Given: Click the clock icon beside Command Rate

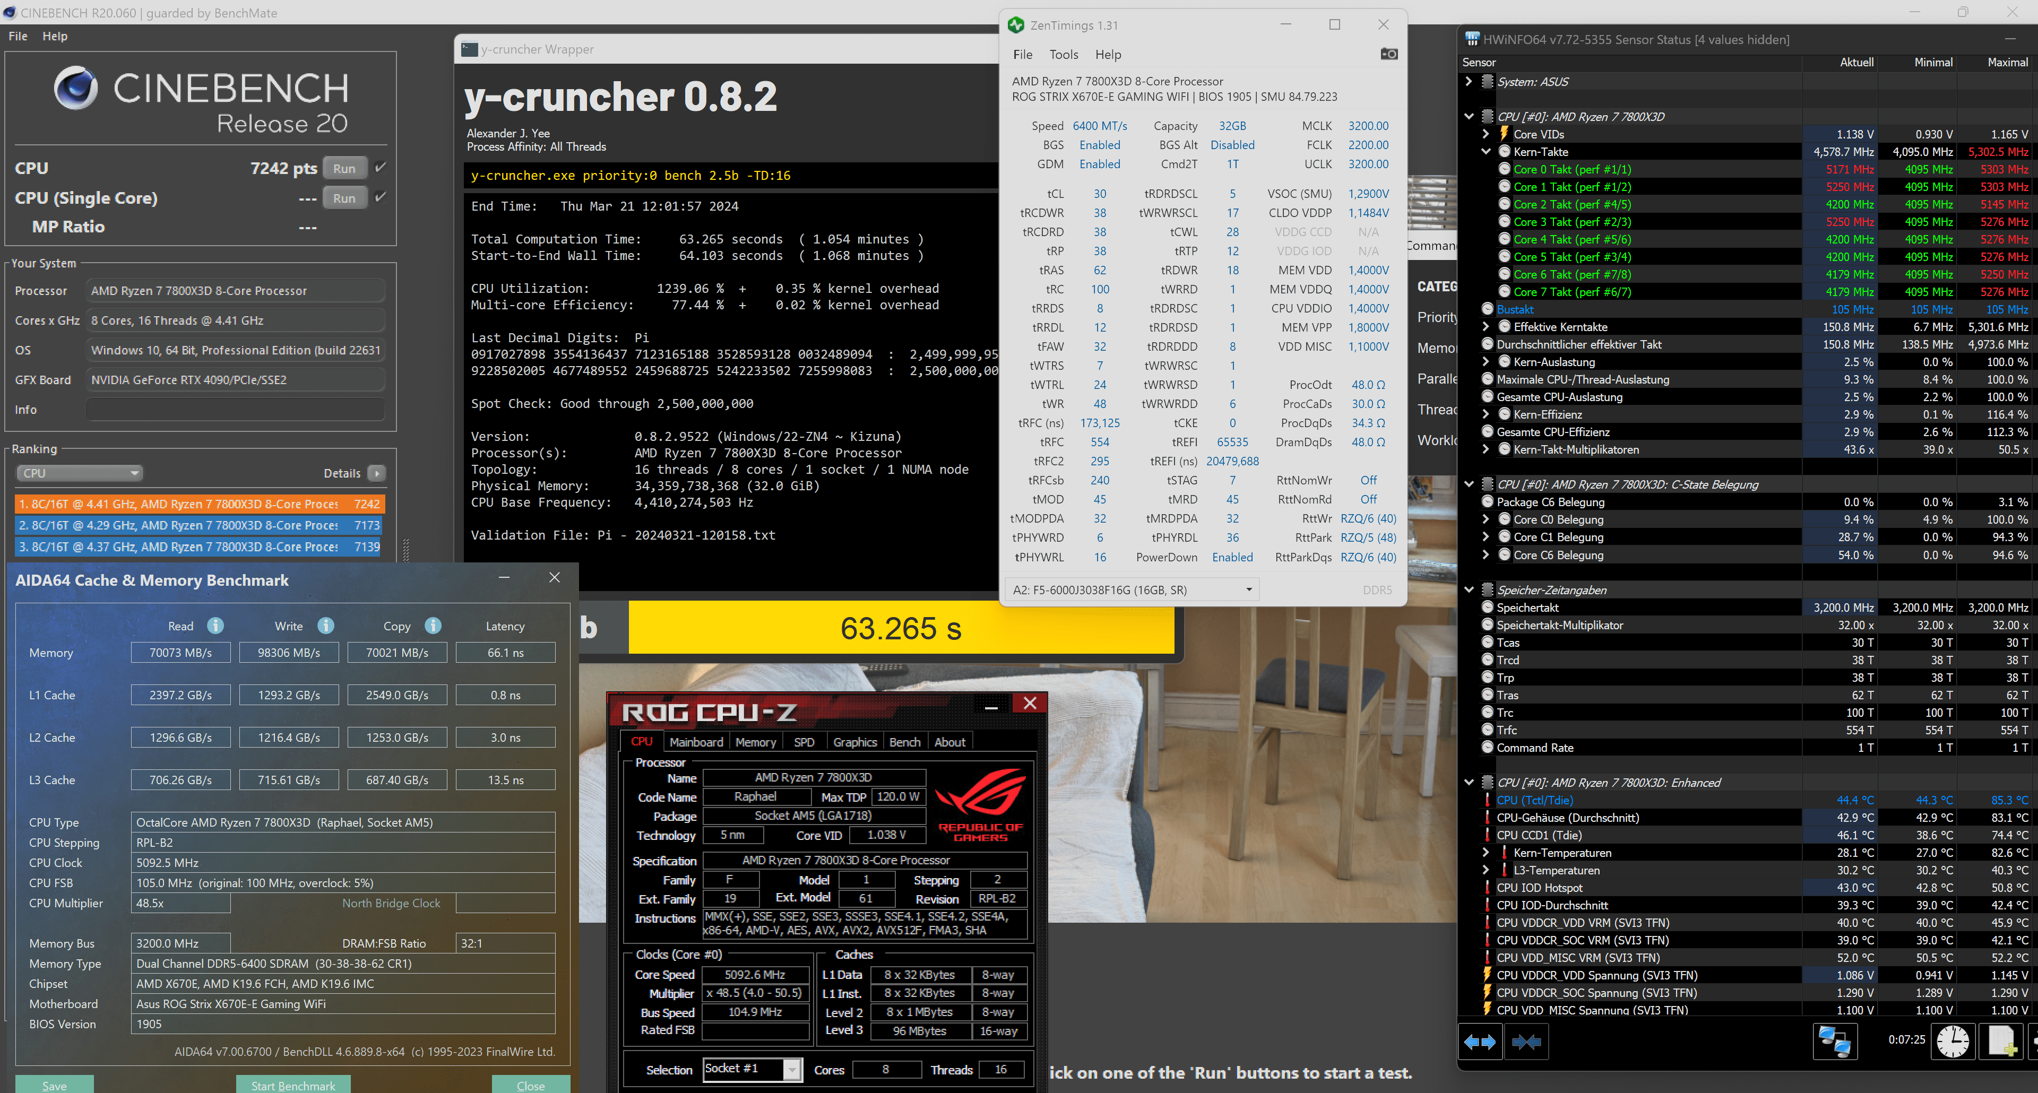Looking at the screenshot, I should click(x=1487, y=748).
